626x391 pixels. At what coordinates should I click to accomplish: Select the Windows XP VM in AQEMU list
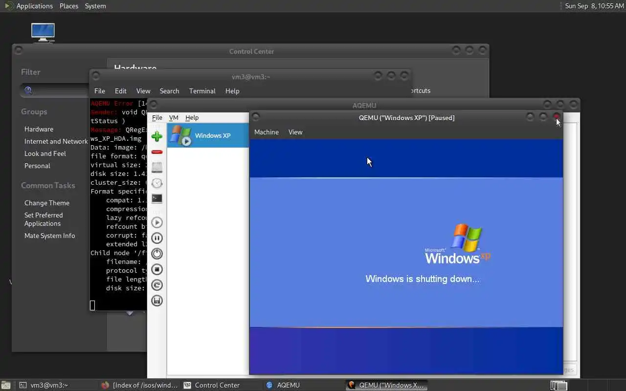click(x=208, y=135)
